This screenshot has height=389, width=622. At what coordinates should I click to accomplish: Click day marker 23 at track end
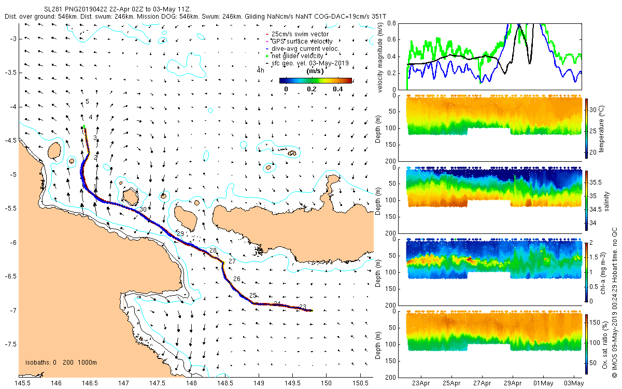click(x=303, y=307)
